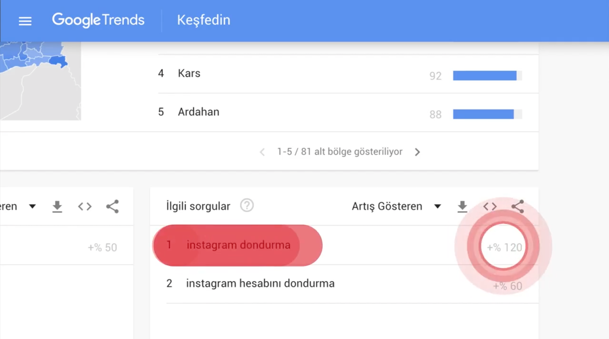The image size is (609, 339).
Task: Click the Kars interest bar
Action: point(487,75)
